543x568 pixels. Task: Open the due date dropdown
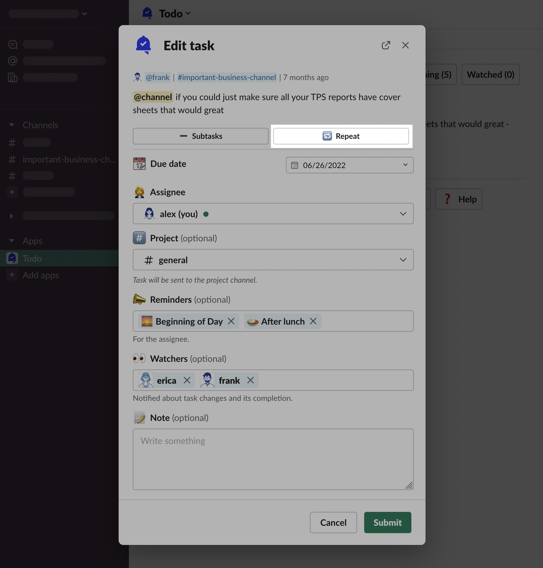(405, 165)
